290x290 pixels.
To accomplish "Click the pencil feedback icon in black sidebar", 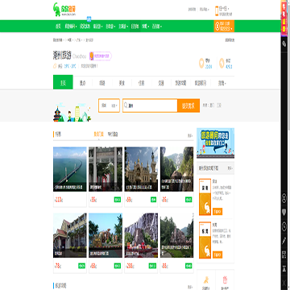I will click(284, 241).
